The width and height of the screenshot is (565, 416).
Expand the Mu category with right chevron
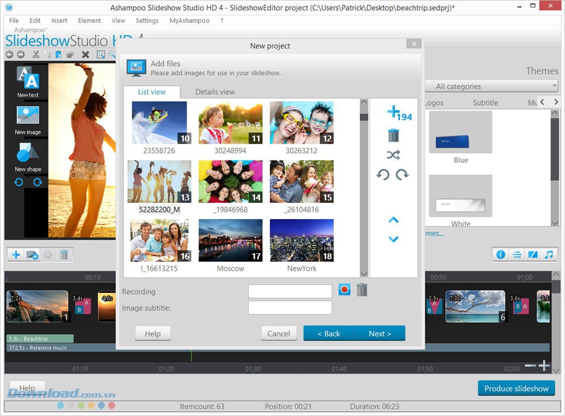point(555,102)
